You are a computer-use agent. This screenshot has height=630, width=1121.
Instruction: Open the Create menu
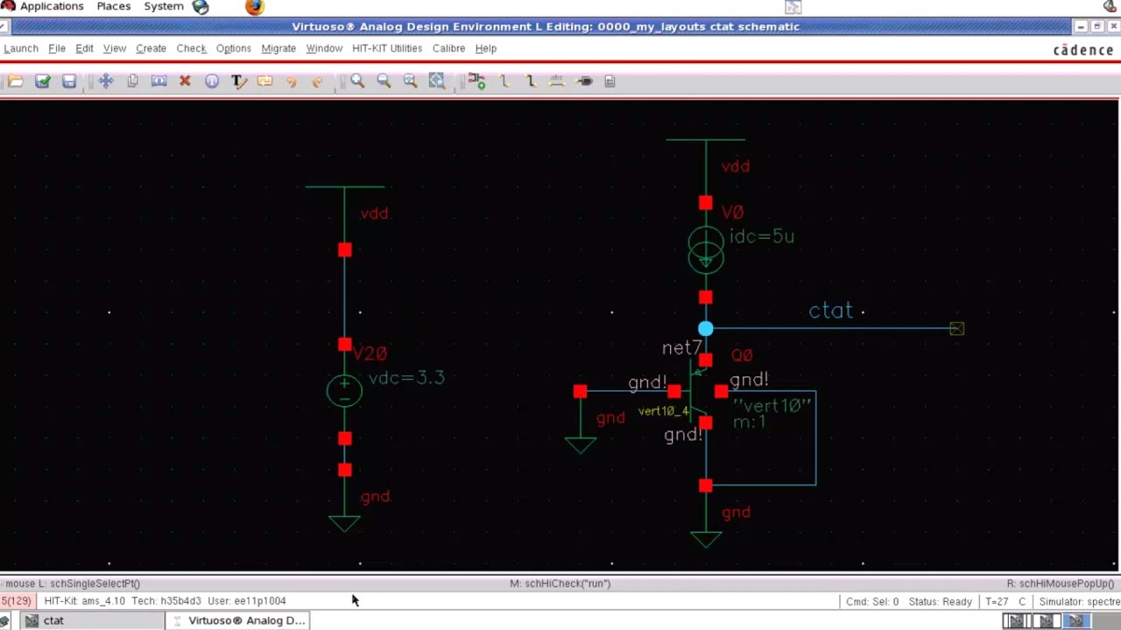(151, 48)
